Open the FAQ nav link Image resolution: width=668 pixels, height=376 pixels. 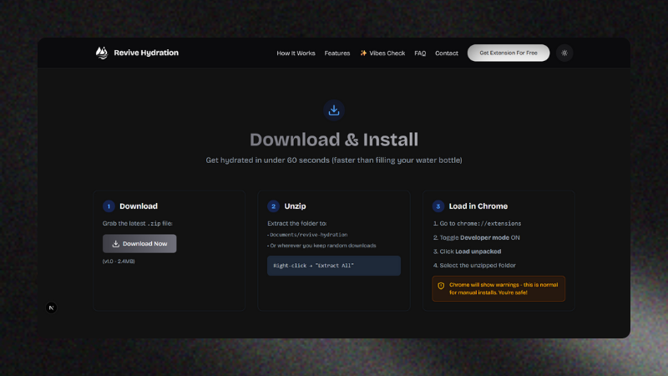point(420,53)
